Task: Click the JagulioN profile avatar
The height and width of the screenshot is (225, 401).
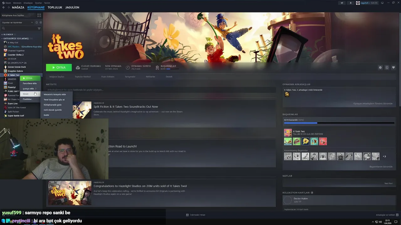Action: click(x=358, y=3)
